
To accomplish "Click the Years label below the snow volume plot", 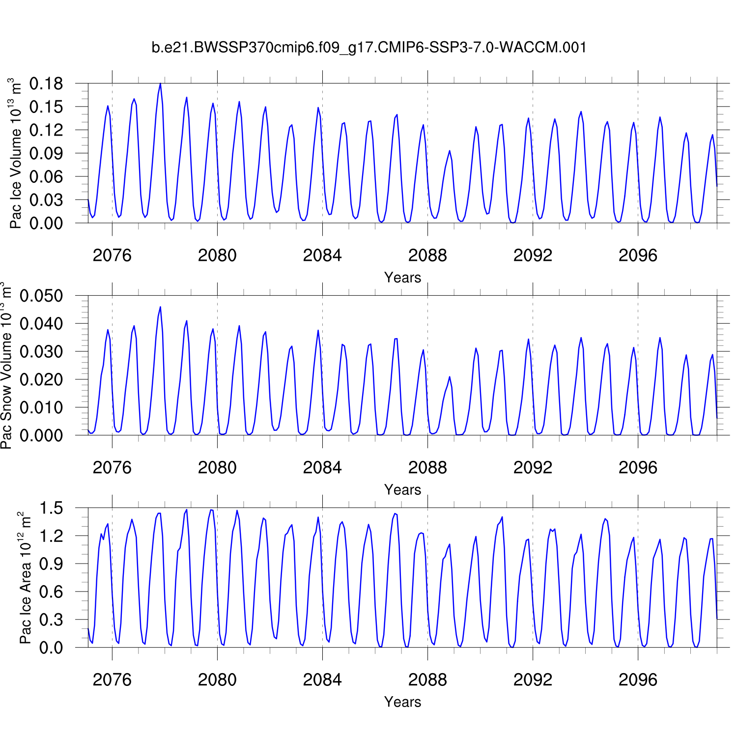I will point(402,490).
